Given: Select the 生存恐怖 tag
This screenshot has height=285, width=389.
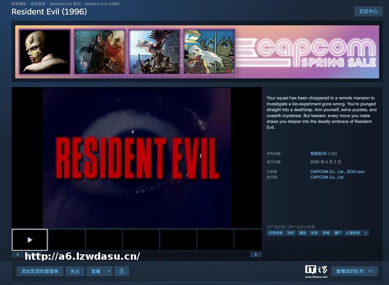Looking at the screenshot, I should point(275,233).
